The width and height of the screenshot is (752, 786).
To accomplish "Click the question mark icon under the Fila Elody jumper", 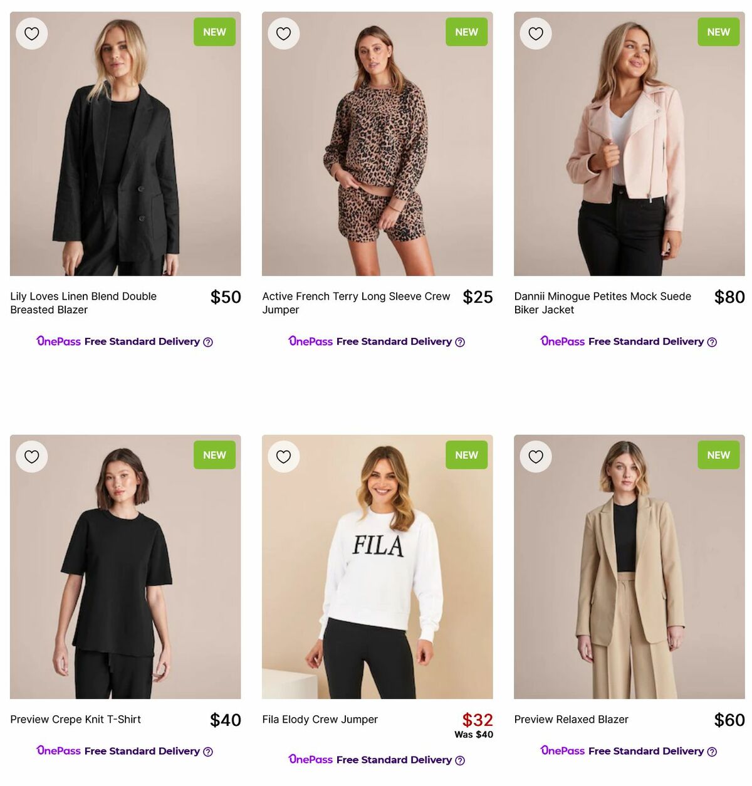I will click(460, 760).
